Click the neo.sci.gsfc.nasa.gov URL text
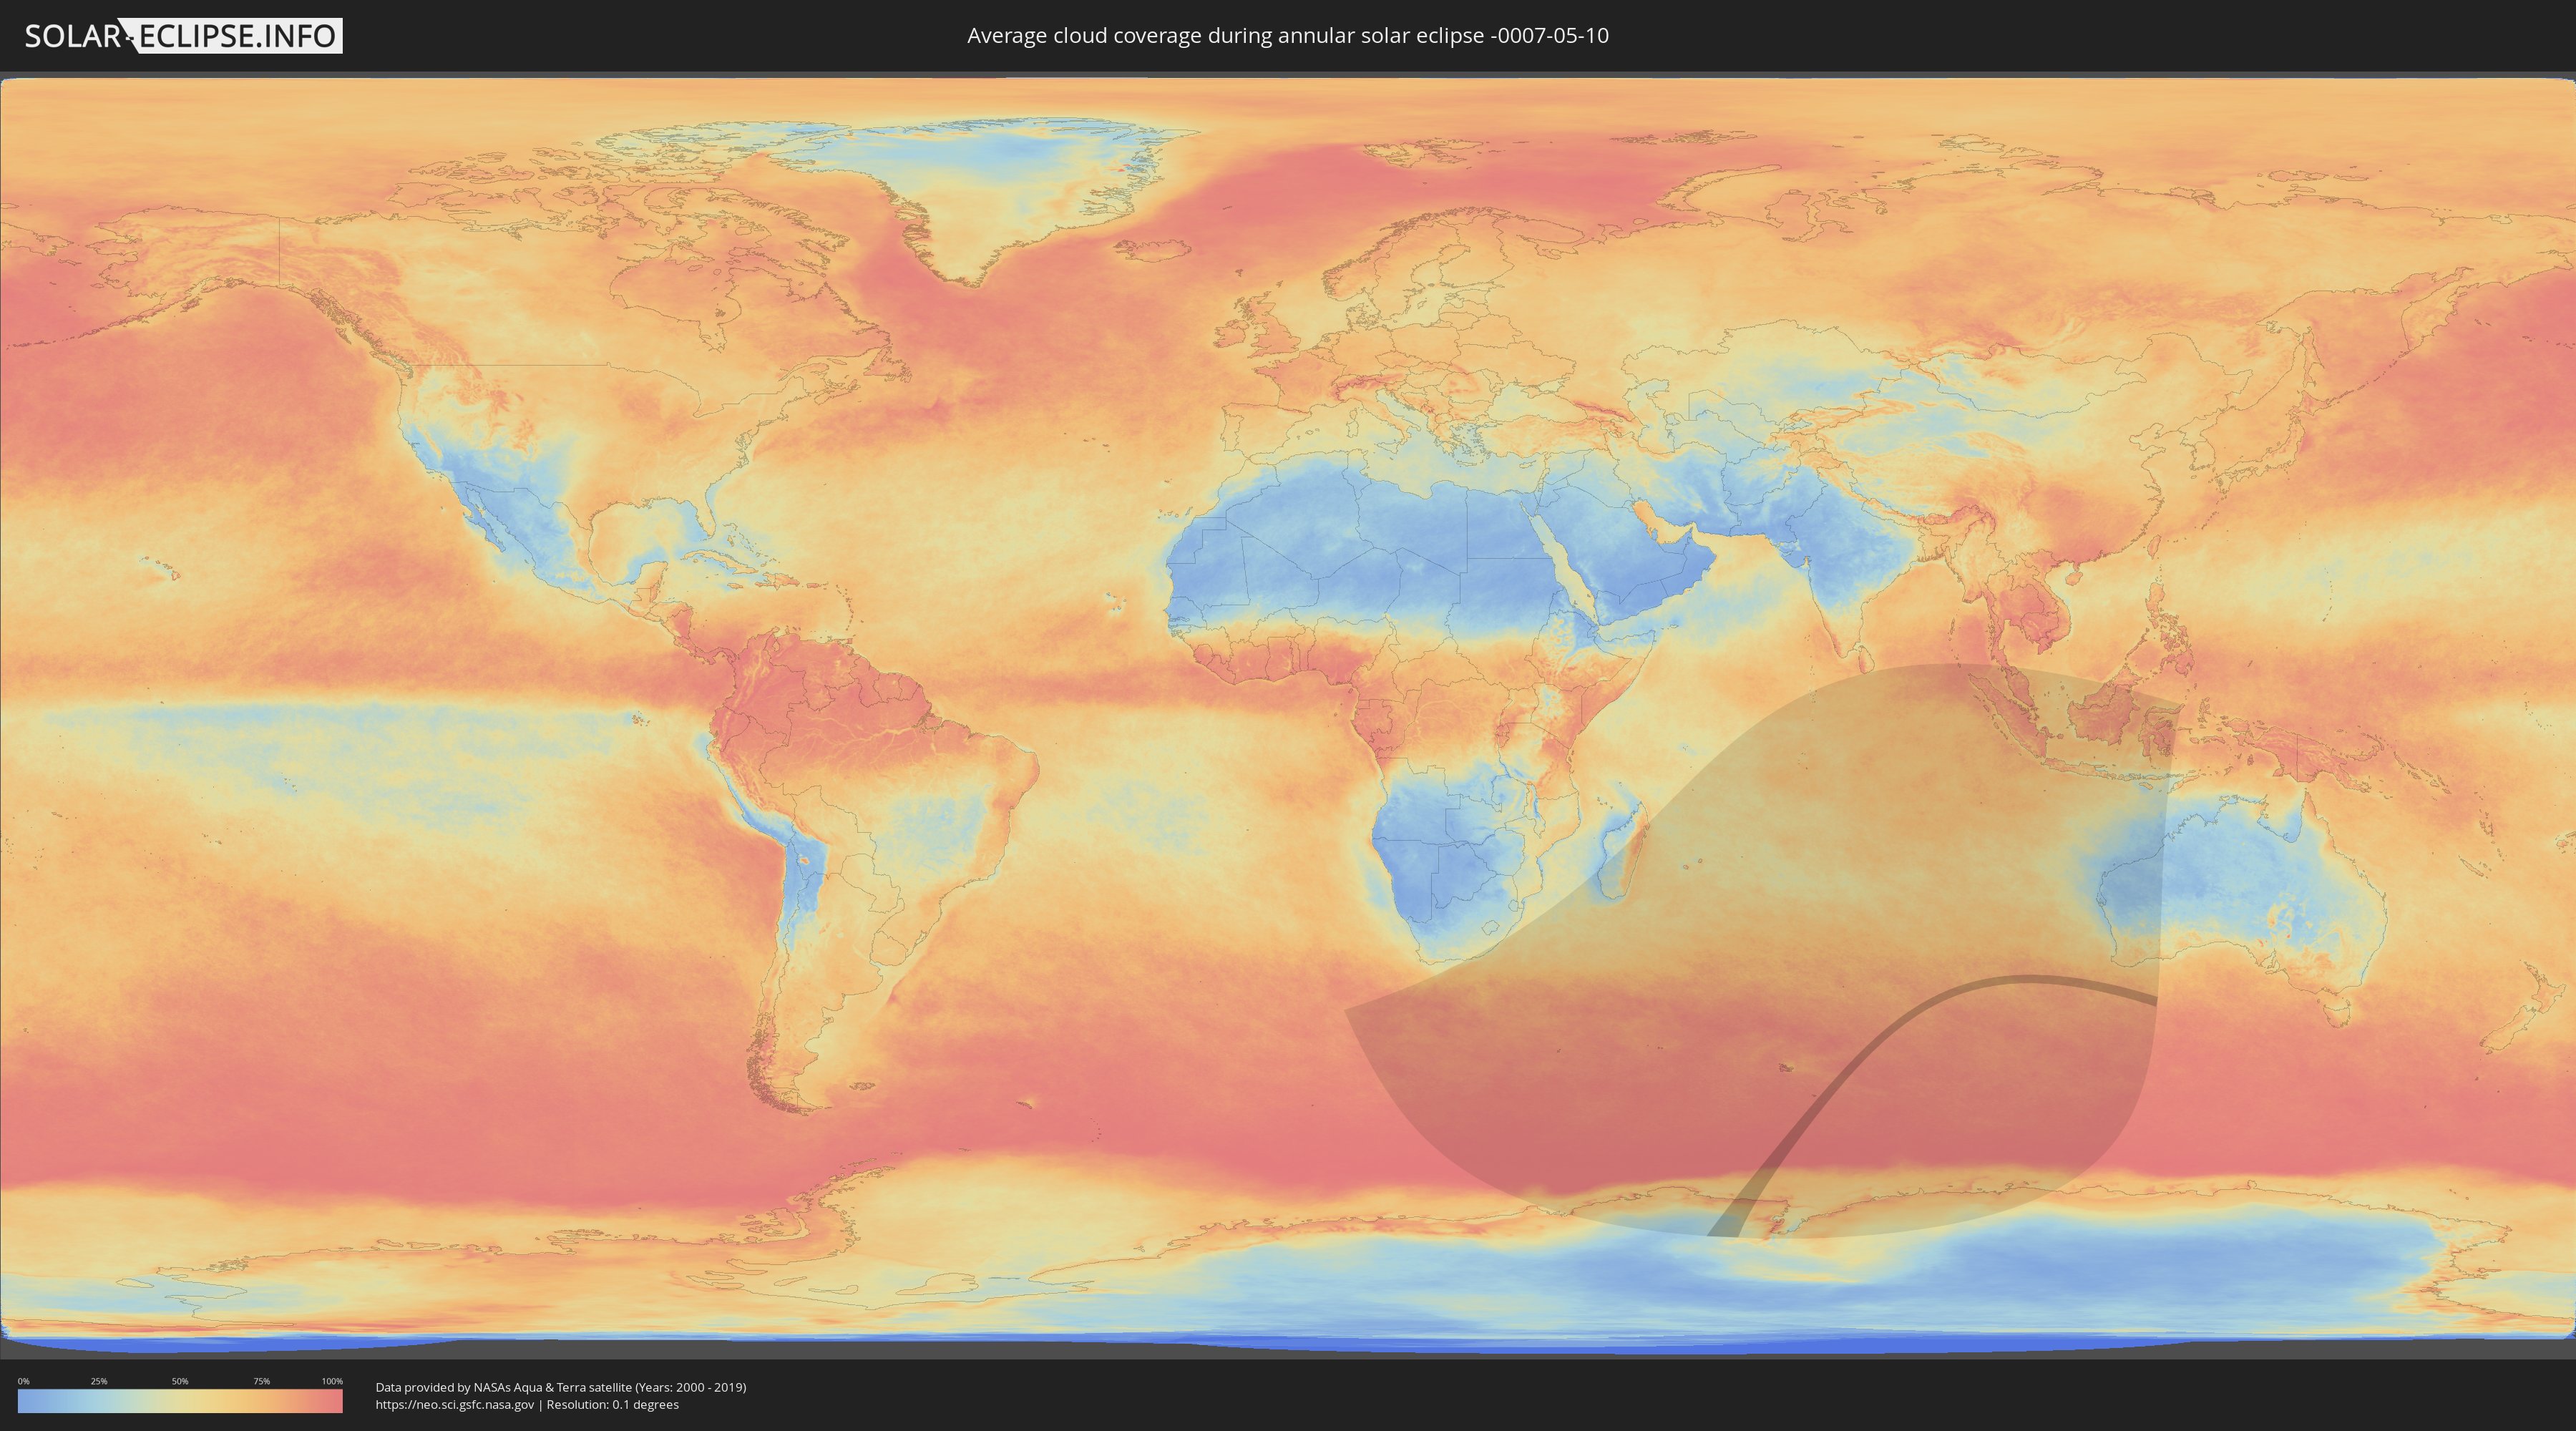This screenshot has height=1431, width=2576. tap(455, 1405)
